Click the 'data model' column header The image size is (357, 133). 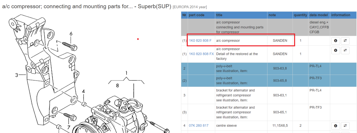click(319, 15)
